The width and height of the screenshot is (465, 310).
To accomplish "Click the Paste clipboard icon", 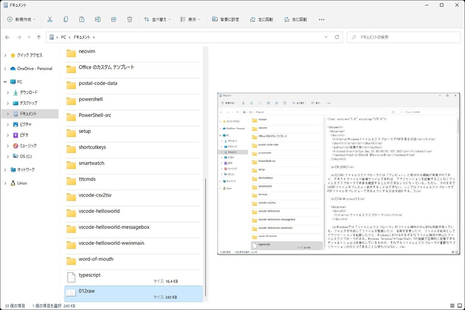I will point(82,19).
